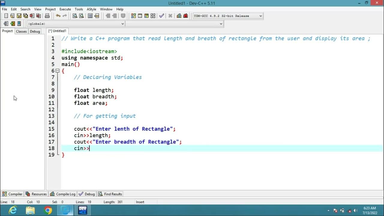Viewport: 384px width, 216px height.
Task: Open File Explorer from the taskbar
Action: coord(30,210)
